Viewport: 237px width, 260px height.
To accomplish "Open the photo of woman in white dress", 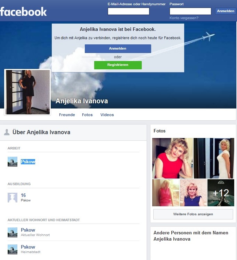I will 214,158.
